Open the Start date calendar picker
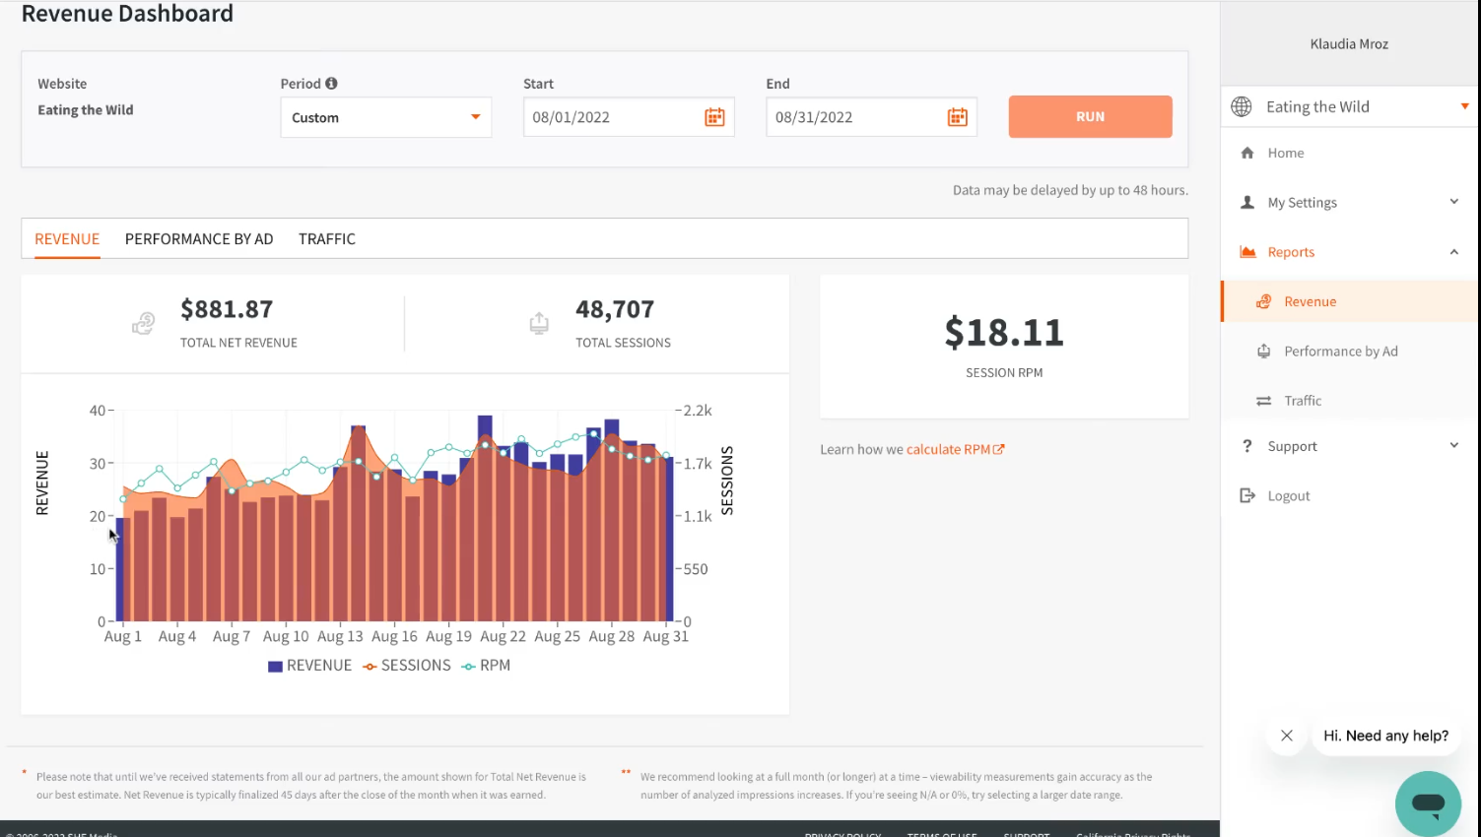Image resolution: width=1481 pixels, height=837 pixels. click(714, 117)
